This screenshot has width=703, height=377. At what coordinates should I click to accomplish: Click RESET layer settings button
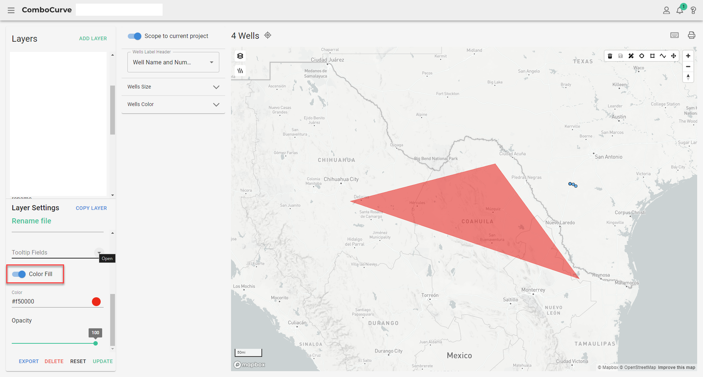coord(78,361)
